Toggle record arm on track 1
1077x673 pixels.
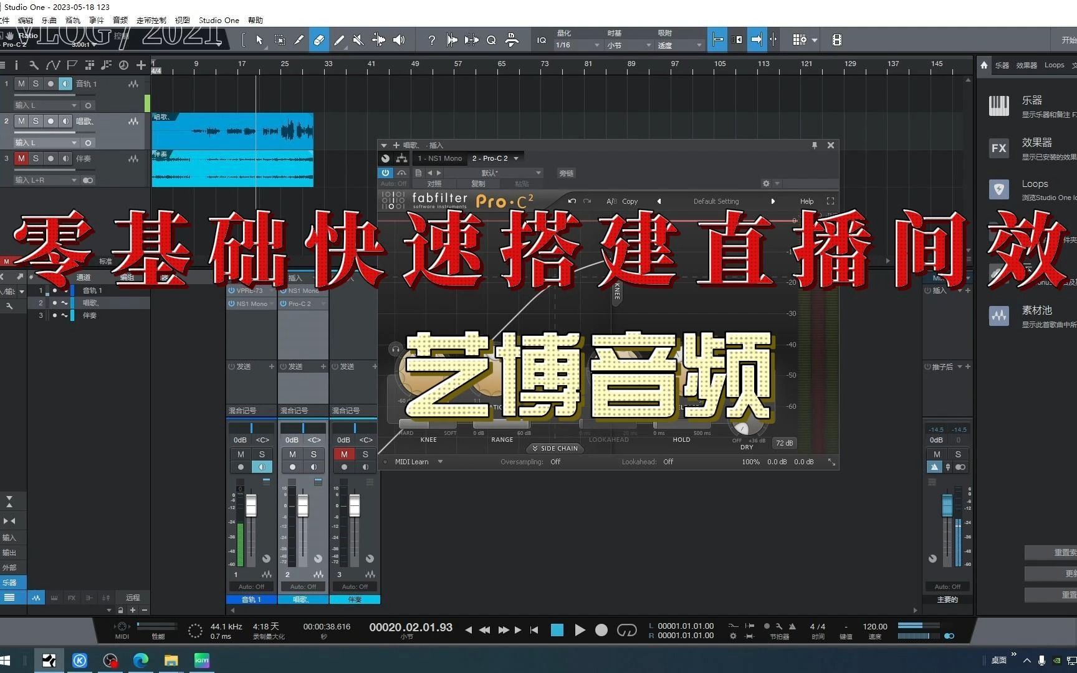pyautogui.click(x=50, y=84)
